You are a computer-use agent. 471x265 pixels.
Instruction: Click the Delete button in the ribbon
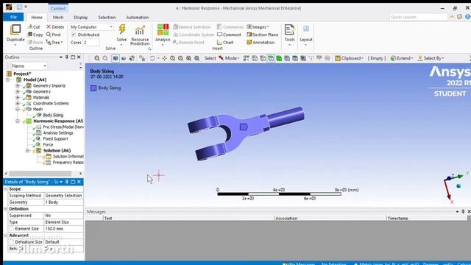[55, 26]
